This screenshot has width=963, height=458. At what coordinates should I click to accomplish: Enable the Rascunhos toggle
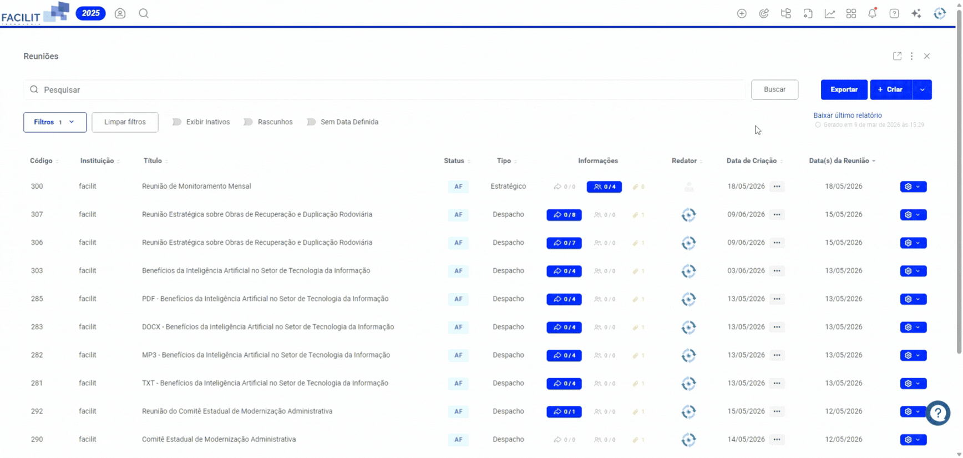coord(249,122)
